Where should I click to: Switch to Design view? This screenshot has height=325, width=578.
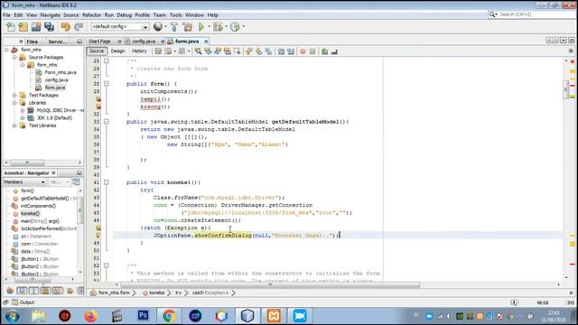[x=117, y=51]
